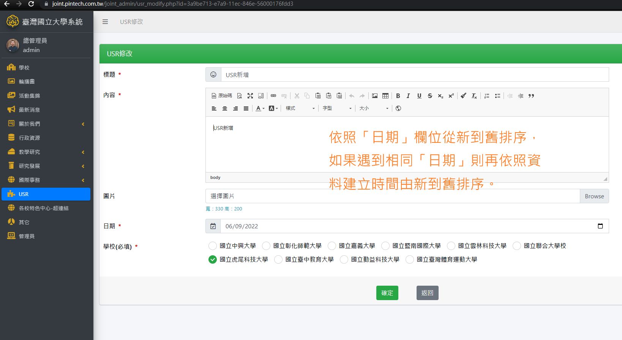
Task: Click the insert link icon
Action: 273,96
